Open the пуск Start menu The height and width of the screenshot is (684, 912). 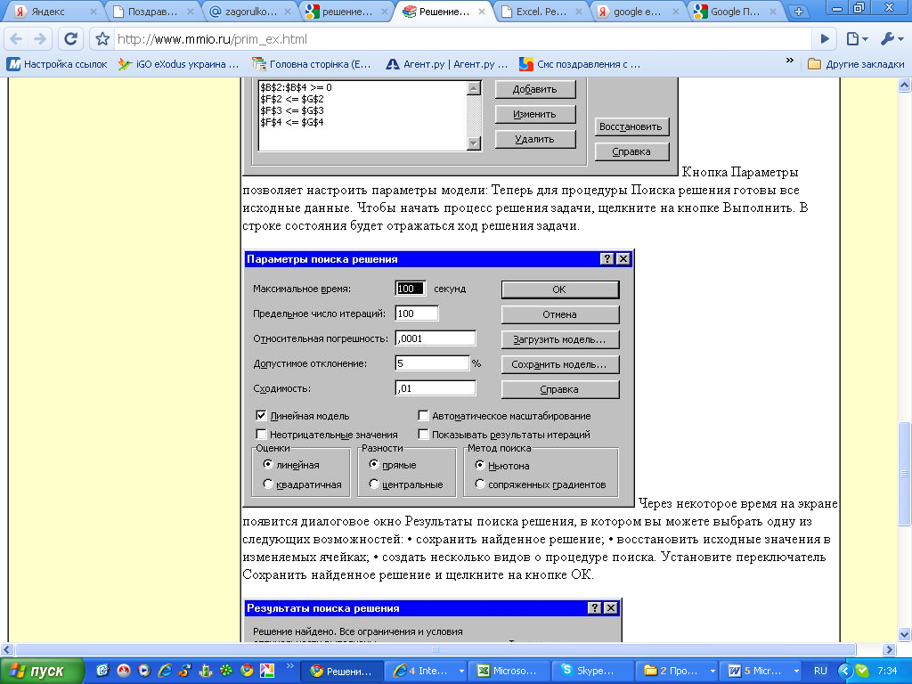tap(41, 672)
